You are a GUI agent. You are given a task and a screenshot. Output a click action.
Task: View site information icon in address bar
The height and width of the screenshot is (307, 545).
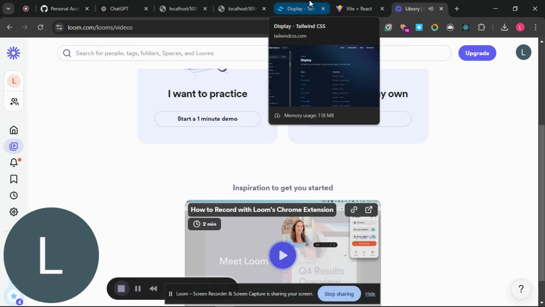[59, 27]
